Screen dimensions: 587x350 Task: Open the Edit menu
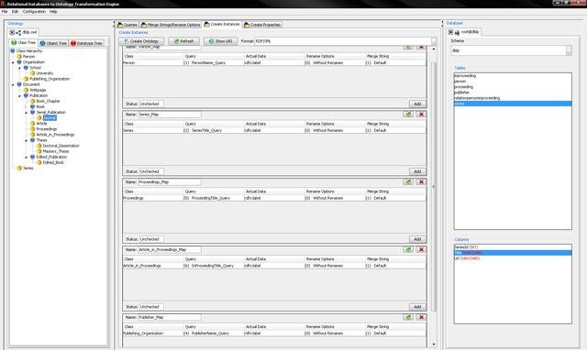point(15,12)
